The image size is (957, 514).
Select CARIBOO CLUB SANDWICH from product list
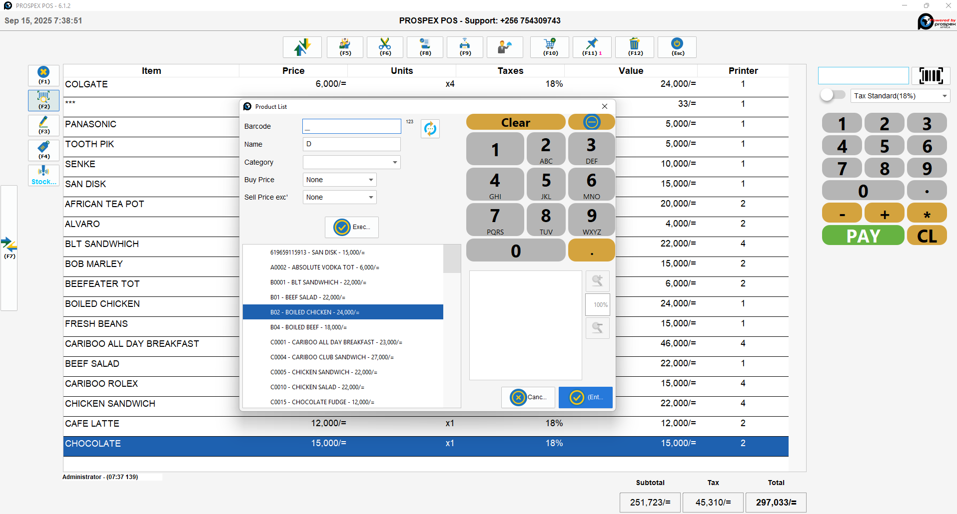[332, 357]
